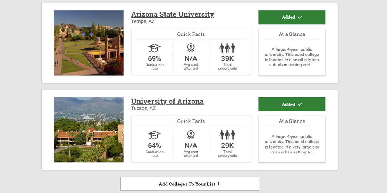The height and width of the screenshot is (193, 387).
Task: Open Arizona State University campus photo
Action: click(x=89, y=43)
